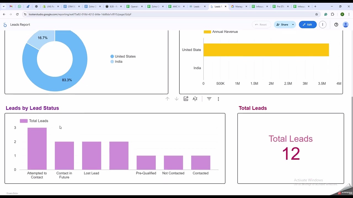Toggle United States in donut legend
This screenshot has width=353, height=198.
(x=123, y=56)
